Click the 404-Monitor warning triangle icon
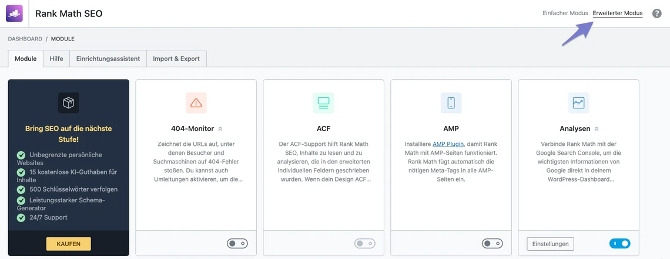The image size is (670, 259). pos(196,103)
